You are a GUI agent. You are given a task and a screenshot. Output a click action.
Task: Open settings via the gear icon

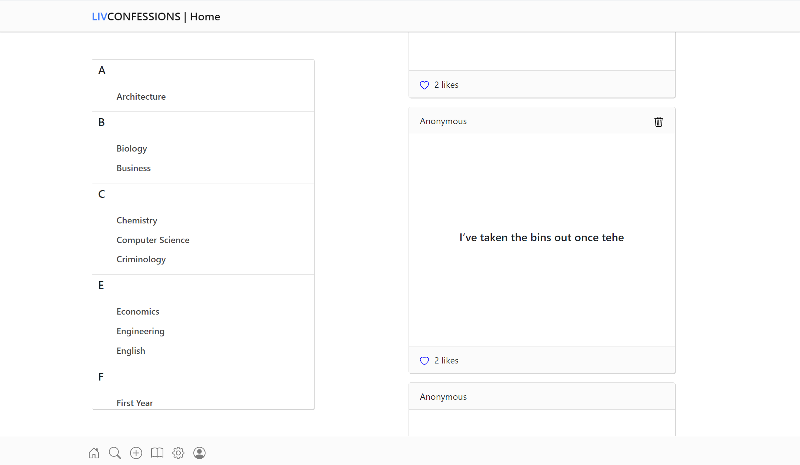pyautogui.click(x=178, y=453)
